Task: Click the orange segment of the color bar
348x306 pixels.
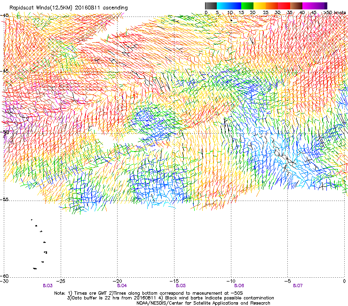Action: [x=272, y=6]
